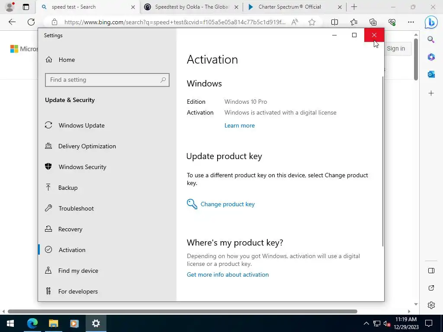The height and width of the screenshot is (332, 443).
Task: Click Sign in on Bing page
Action: 396,48
